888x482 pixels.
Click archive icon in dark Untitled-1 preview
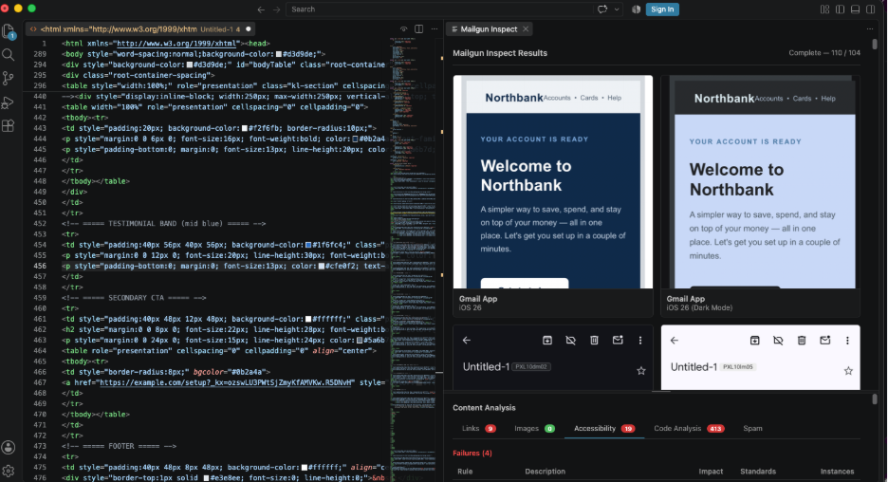pos(547,341)
